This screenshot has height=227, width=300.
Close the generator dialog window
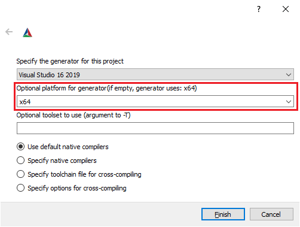(286, 9)
